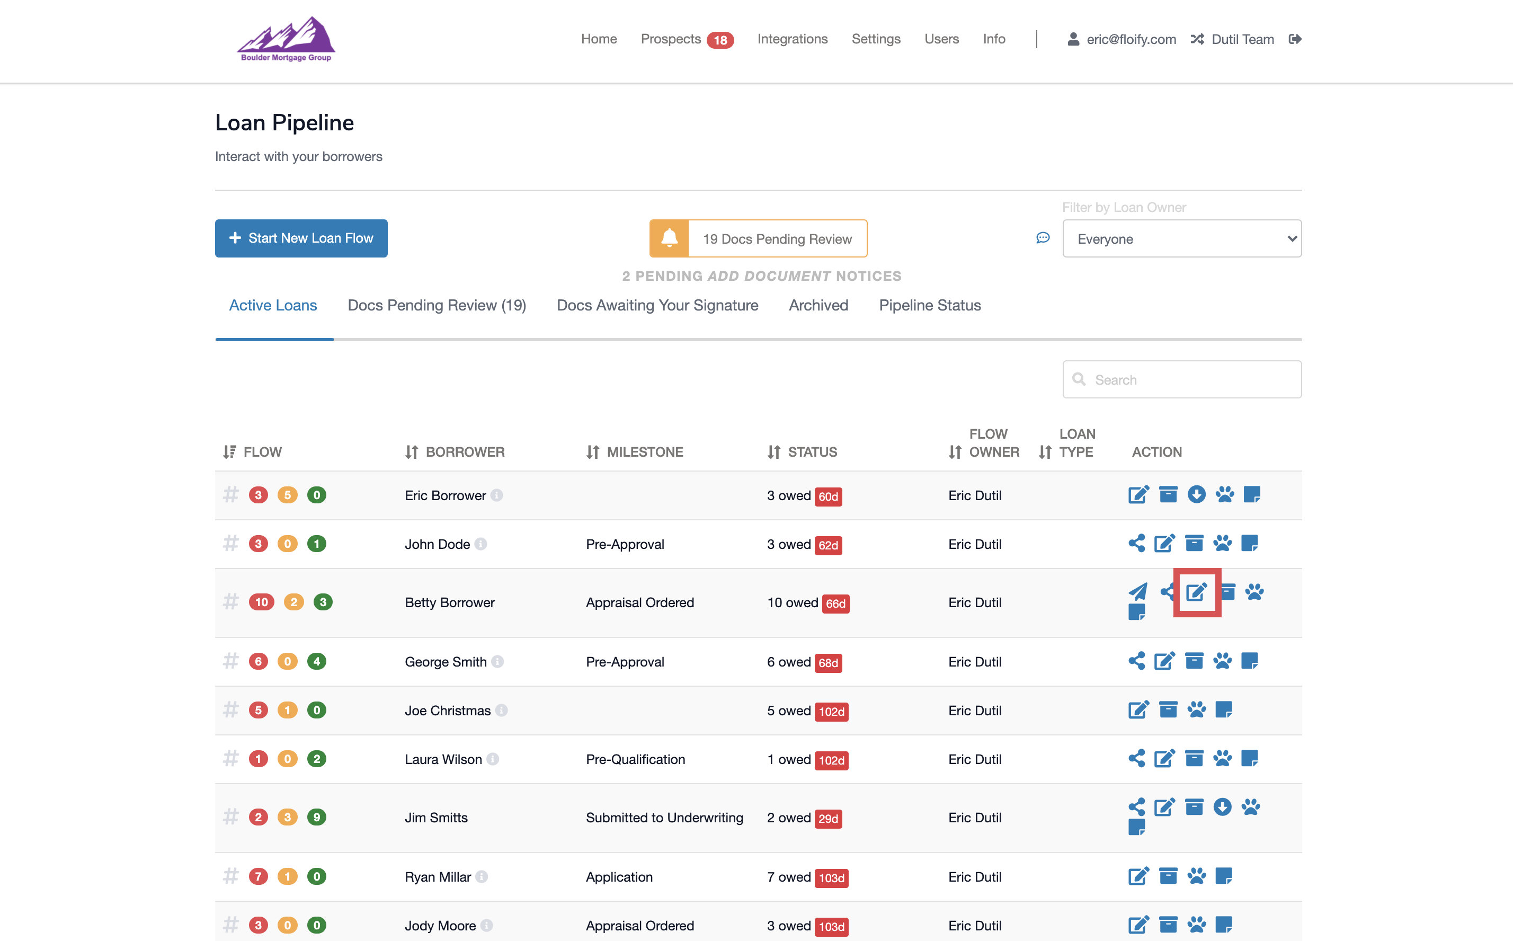Open sticky note icon for Eric Borrower
The height and width of the screenshot is (941, 1513).
click(1252, 495)
